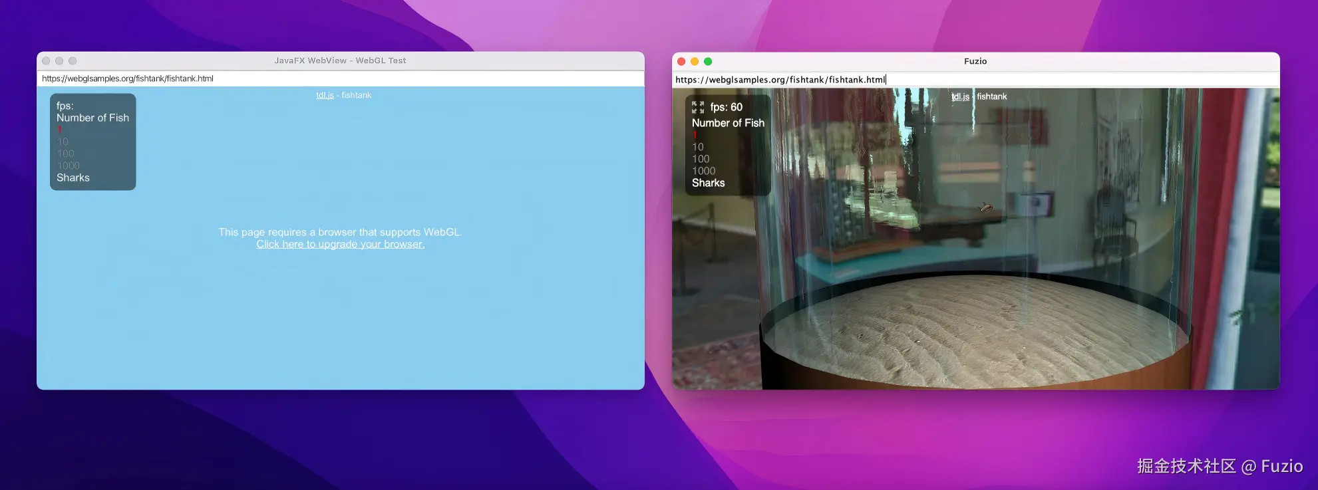
Task: Click 'Click here to upgrade your browser' link
Action: [x=341, y=244]
